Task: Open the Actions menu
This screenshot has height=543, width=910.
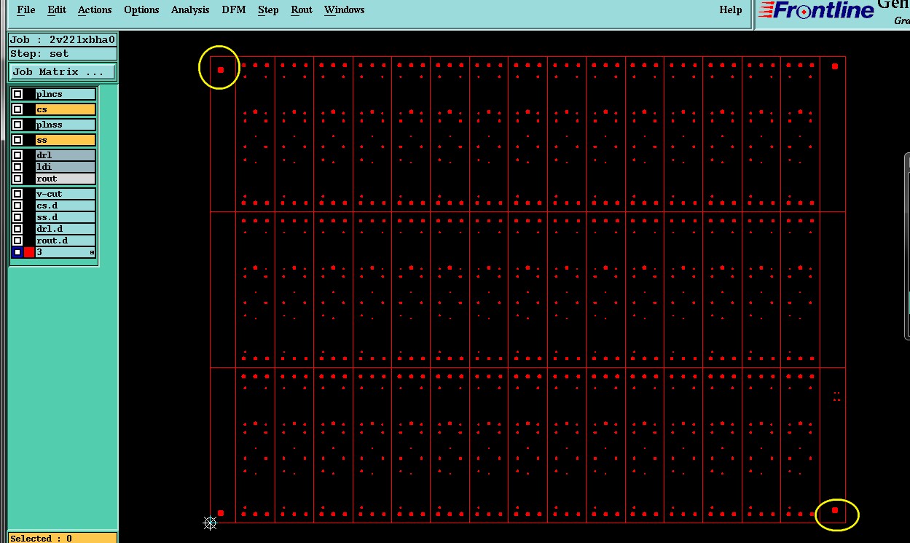Action: click(95, 9)
